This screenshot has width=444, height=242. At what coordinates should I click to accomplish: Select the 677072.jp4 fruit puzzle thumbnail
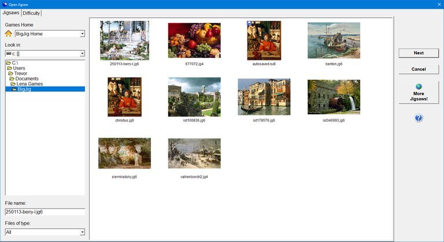point(194,40)
